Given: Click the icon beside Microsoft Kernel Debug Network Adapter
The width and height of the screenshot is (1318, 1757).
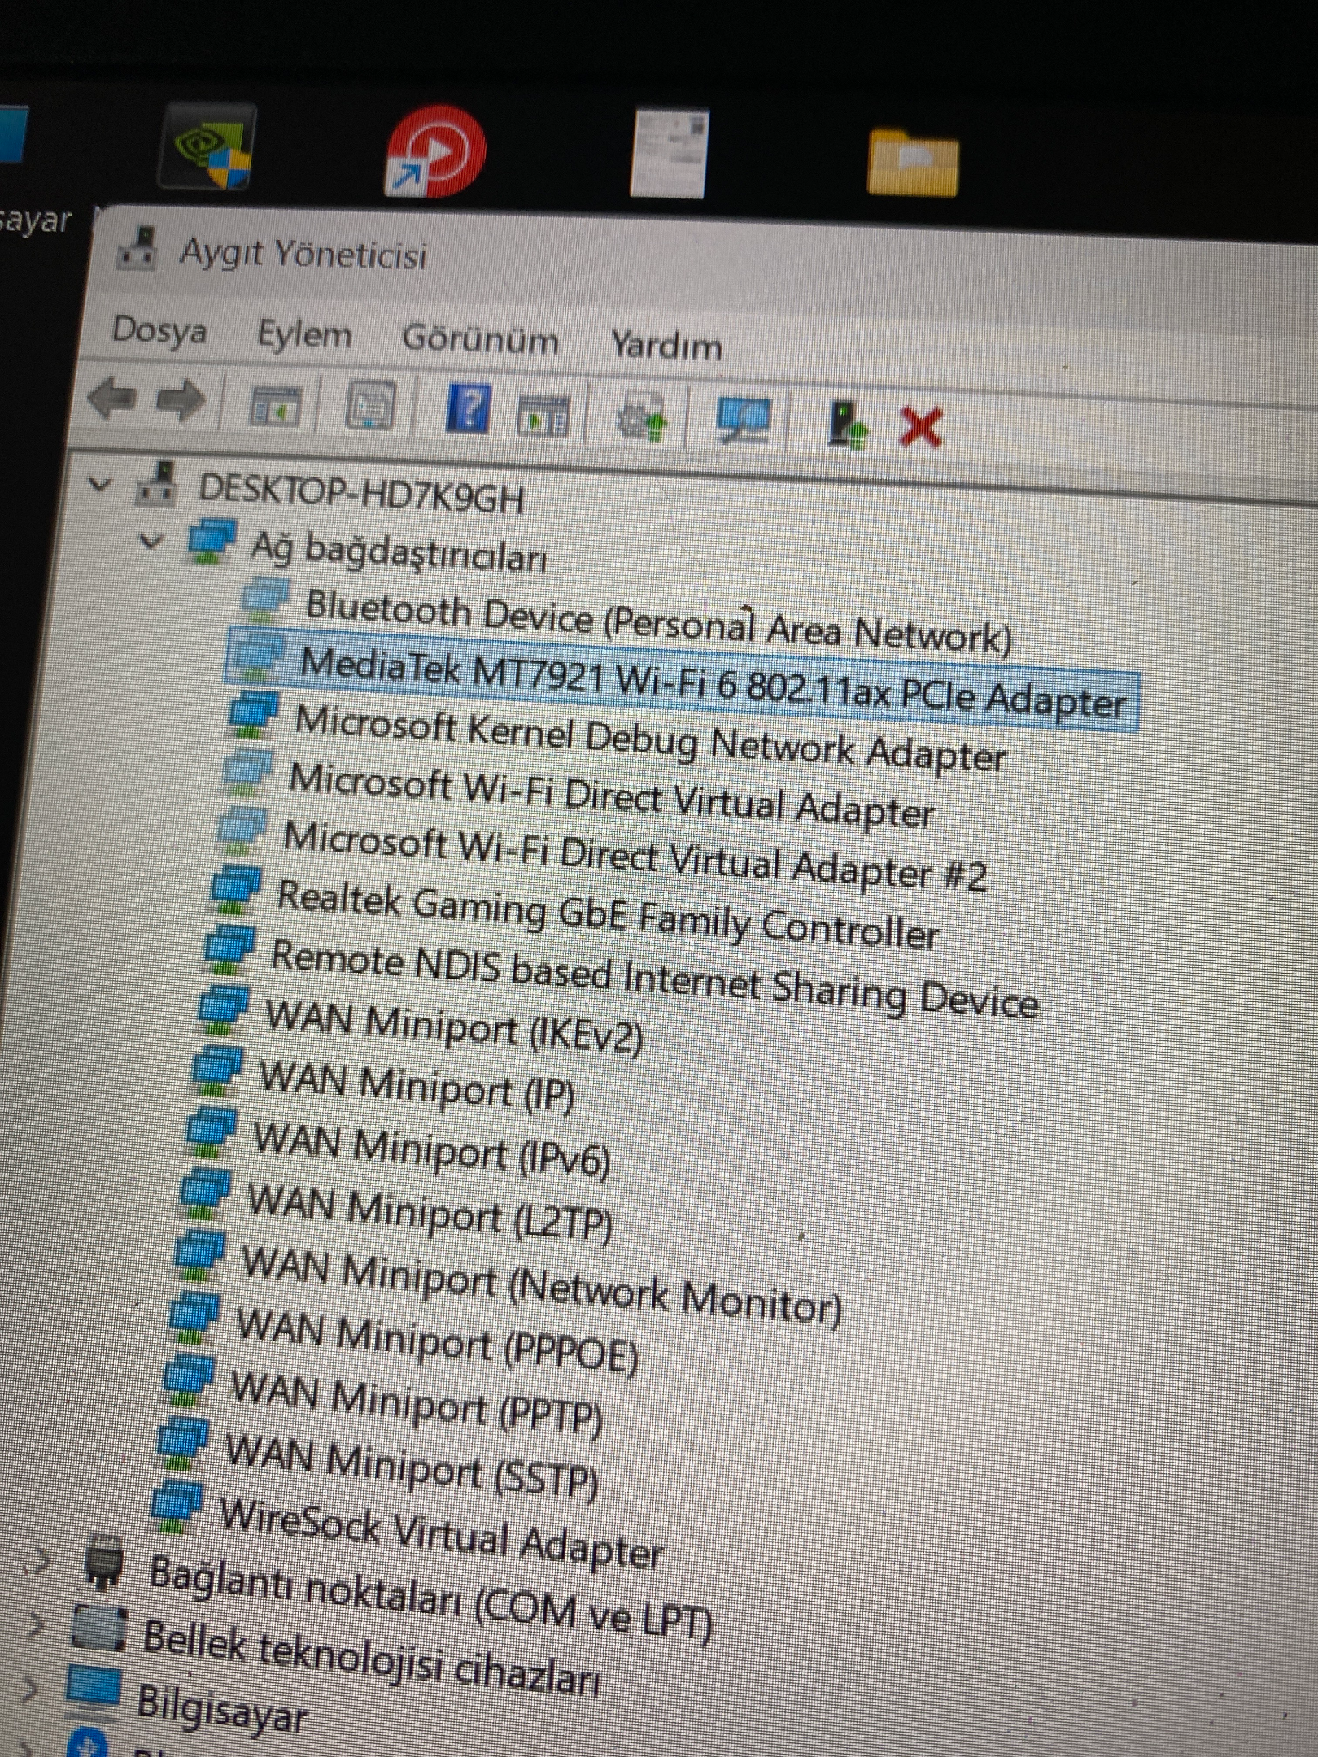Looking at the screenshot, I should coord(255,714).
